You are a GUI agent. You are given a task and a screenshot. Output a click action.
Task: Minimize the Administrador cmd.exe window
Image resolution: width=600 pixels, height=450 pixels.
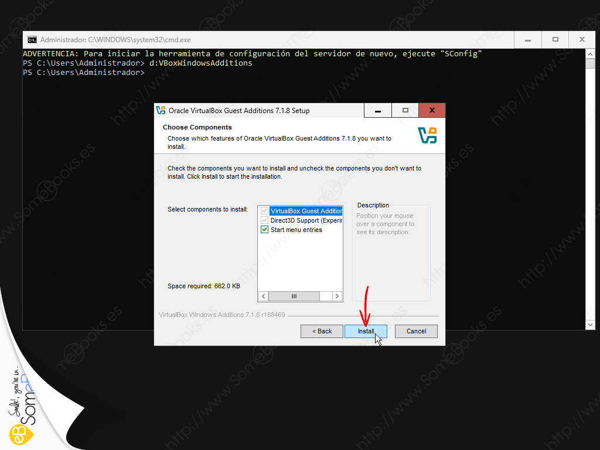[528, 40]
